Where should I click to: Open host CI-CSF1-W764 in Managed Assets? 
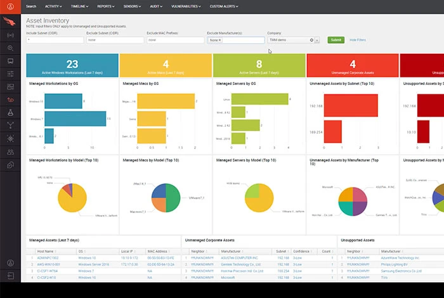click(48, 271)
